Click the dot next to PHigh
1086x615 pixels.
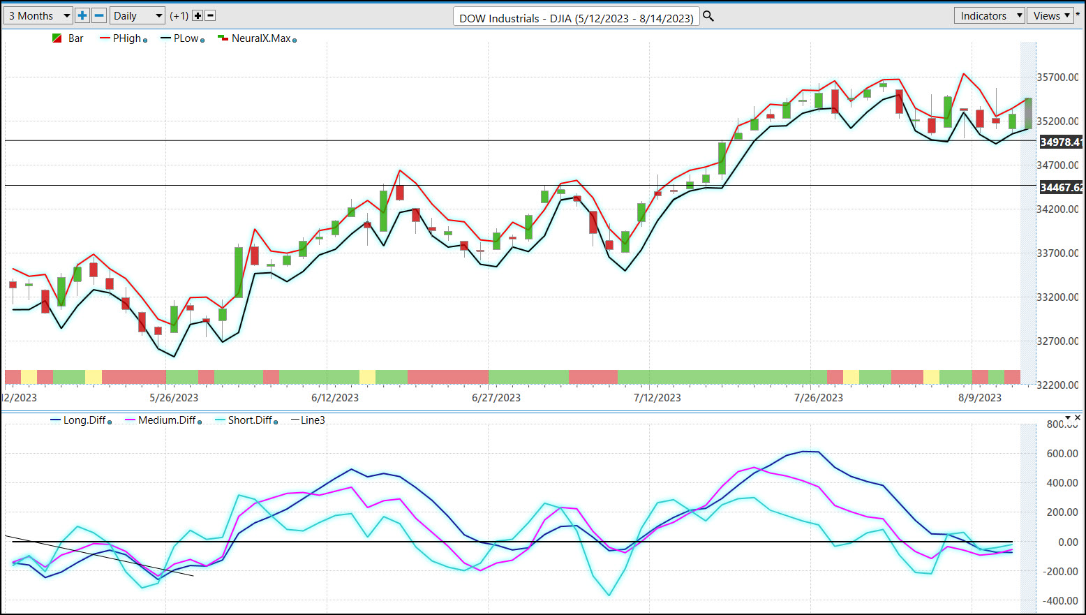coord(145,40)
